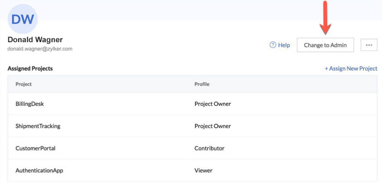Click the DW profile avatar
Image resolution: width=382 pixels, height=185 pixels.
pyautogui.click(x=22, y=19)
